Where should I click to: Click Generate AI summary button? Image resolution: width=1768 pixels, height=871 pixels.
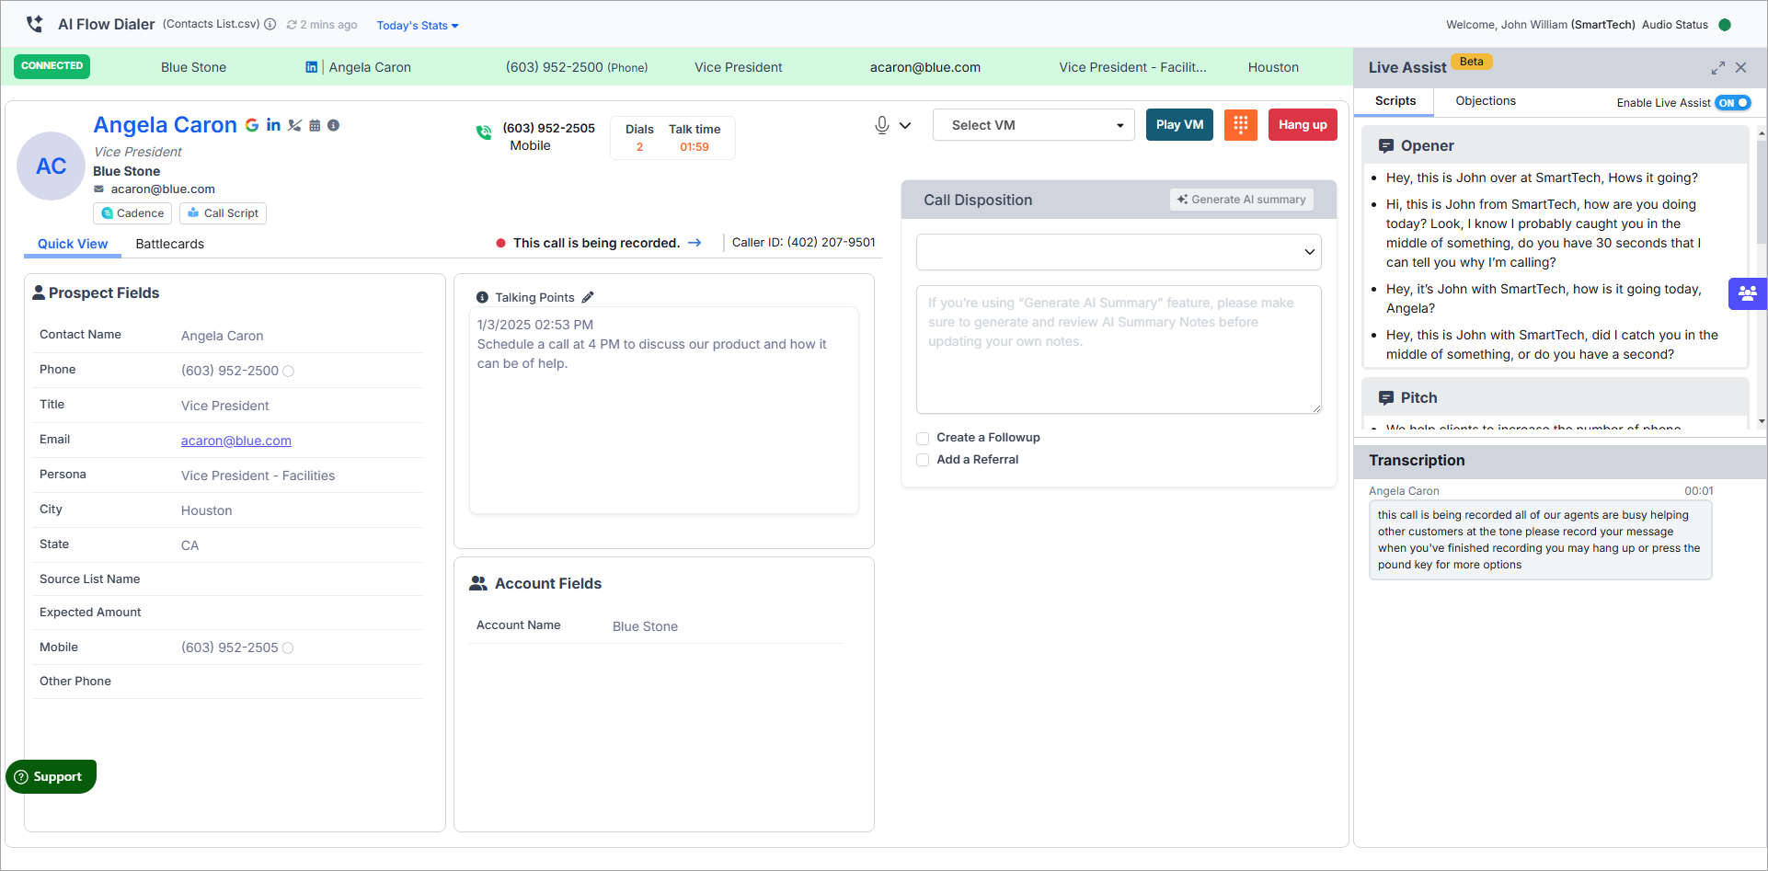[x=1241, y=200]
